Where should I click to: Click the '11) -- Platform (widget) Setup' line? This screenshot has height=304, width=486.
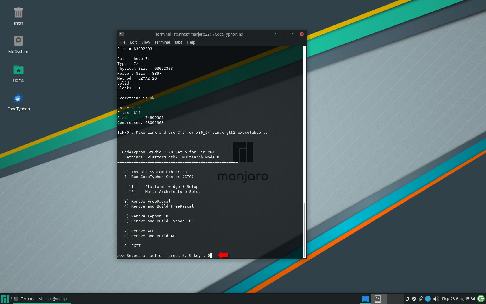point(164,186)
